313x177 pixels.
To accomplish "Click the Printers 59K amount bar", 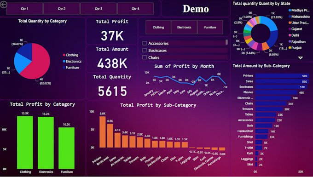I will coord(282,76).
